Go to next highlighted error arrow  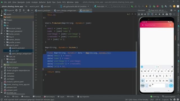click(x=135, y=14)
